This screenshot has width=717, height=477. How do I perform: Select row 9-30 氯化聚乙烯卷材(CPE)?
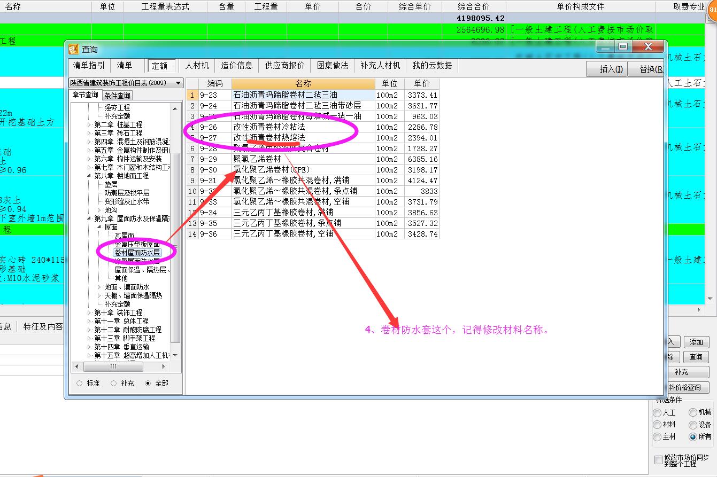[x=313, y=170]
